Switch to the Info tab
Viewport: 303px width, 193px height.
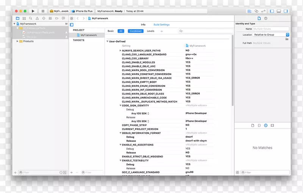[x=143, y=25]
